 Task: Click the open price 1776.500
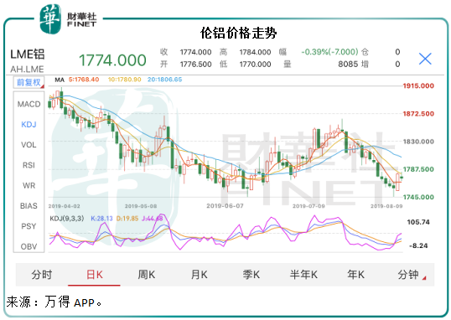[x=195, y=65]
